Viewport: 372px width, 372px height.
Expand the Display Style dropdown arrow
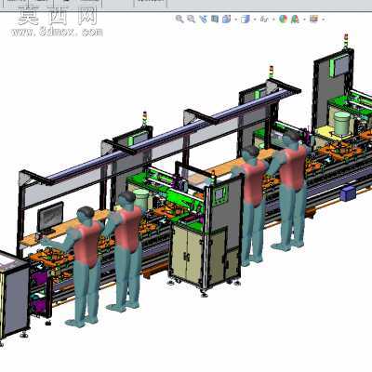click(255, 20)
